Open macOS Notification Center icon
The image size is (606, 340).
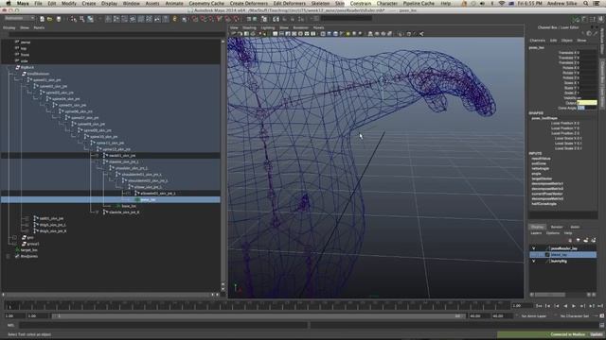point(597,3)
